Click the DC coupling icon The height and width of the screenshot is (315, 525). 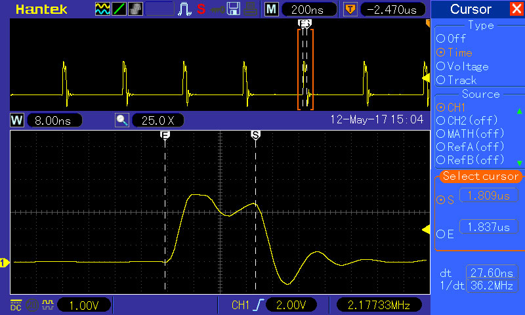click(x=15, y=304)
